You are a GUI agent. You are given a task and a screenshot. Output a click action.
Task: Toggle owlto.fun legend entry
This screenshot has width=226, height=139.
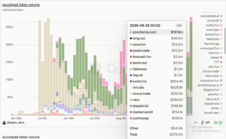[214, 25]
